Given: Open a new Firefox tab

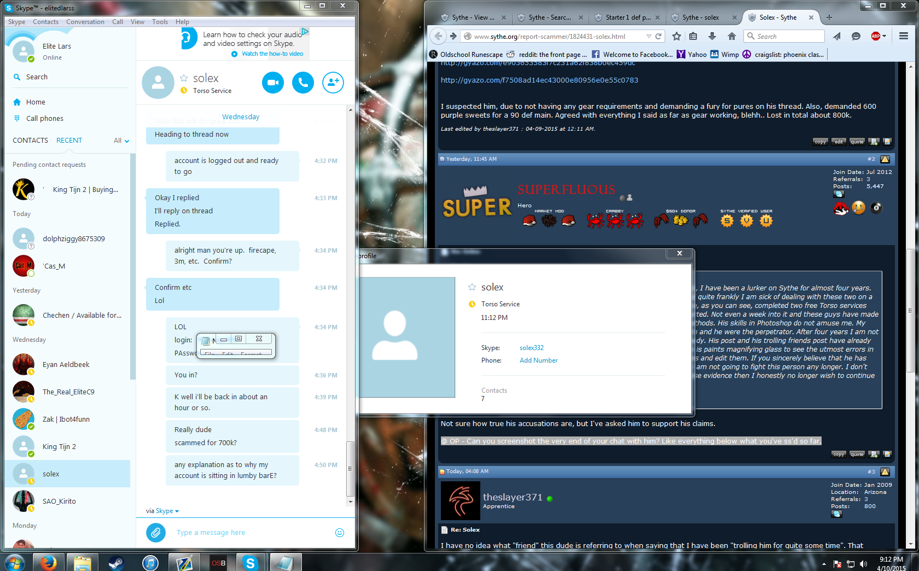Looking at the screenshot, I should pos(829,18).
